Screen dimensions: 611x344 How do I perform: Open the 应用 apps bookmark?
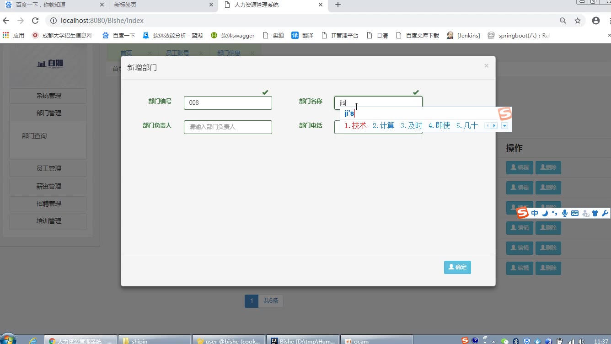(13, 35)
